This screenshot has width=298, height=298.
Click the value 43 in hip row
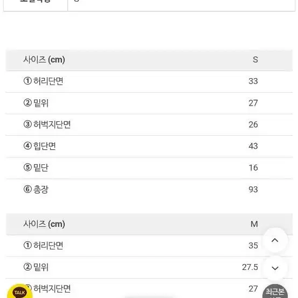253,146
